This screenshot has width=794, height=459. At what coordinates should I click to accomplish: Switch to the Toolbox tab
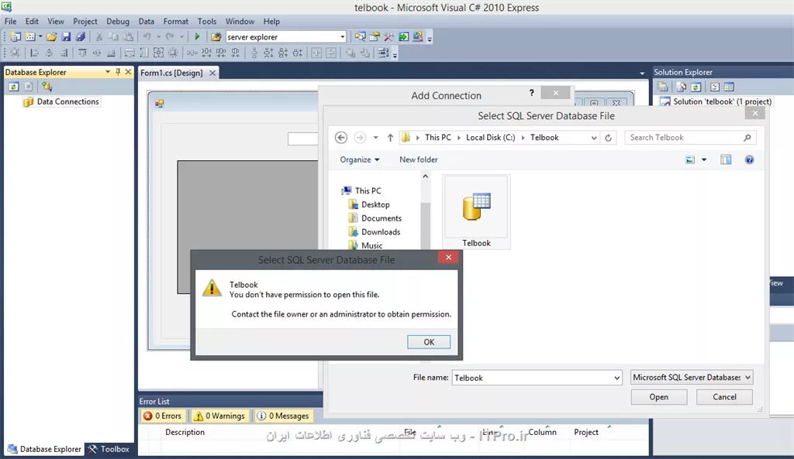point(109,449)
